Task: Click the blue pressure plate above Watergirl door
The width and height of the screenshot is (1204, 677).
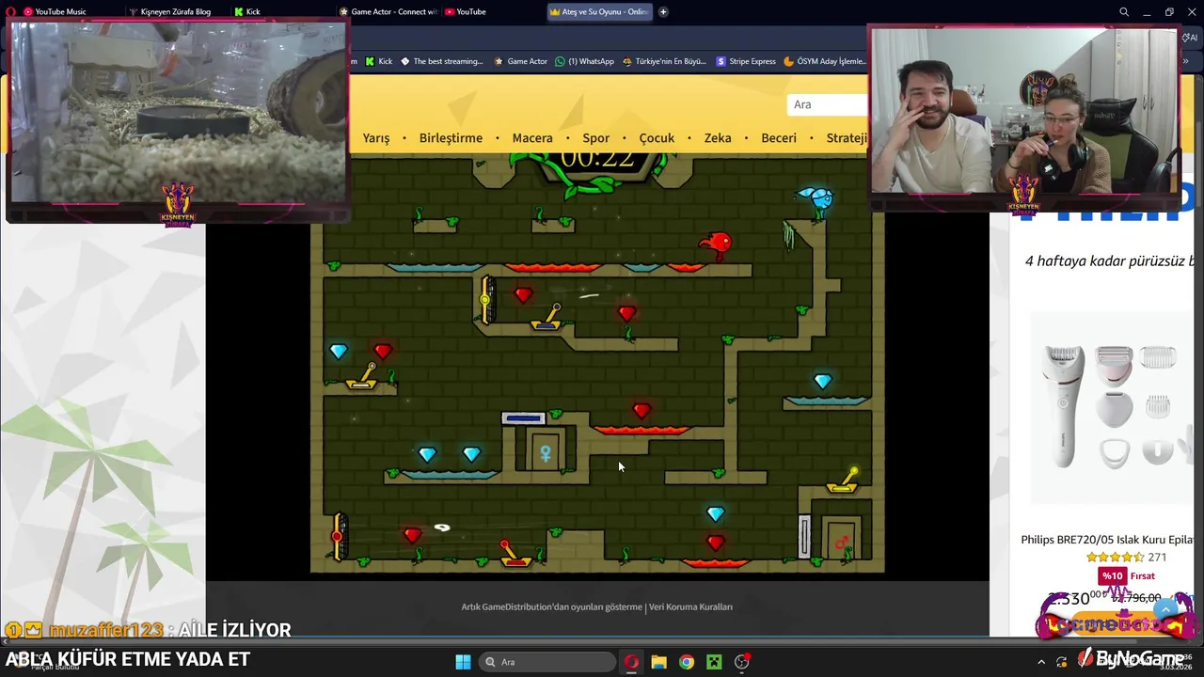Action: pyautogui.click(x=523, y=418)
